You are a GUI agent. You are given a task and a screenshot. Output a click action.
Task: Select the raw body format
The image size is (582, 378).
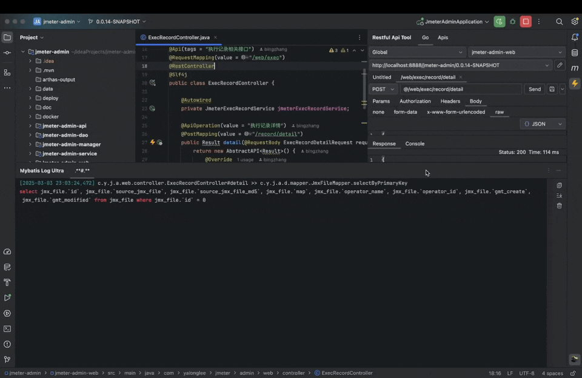500,112
